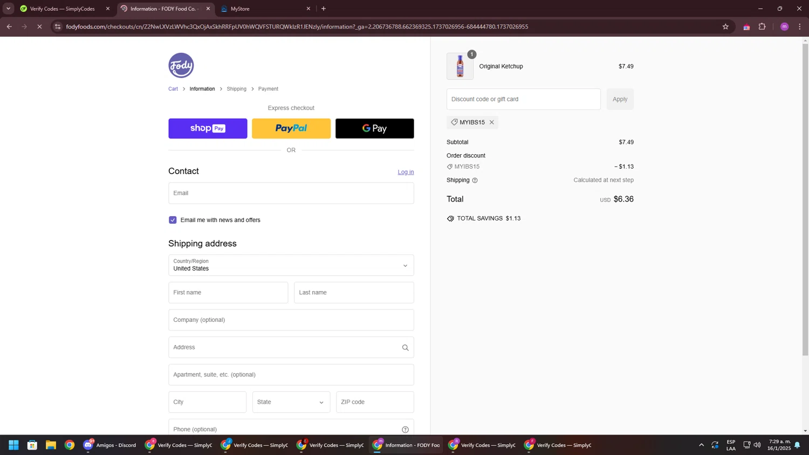Click the ZIP code field
The width and height of the screenshot is (809, 455).
point(375,402)
